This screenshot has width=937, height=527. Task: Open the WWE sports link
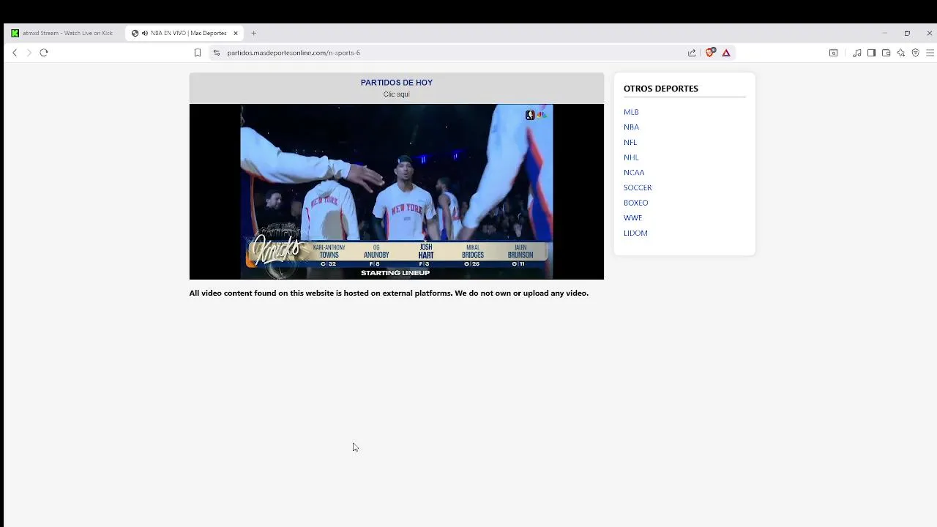[632, 218]
